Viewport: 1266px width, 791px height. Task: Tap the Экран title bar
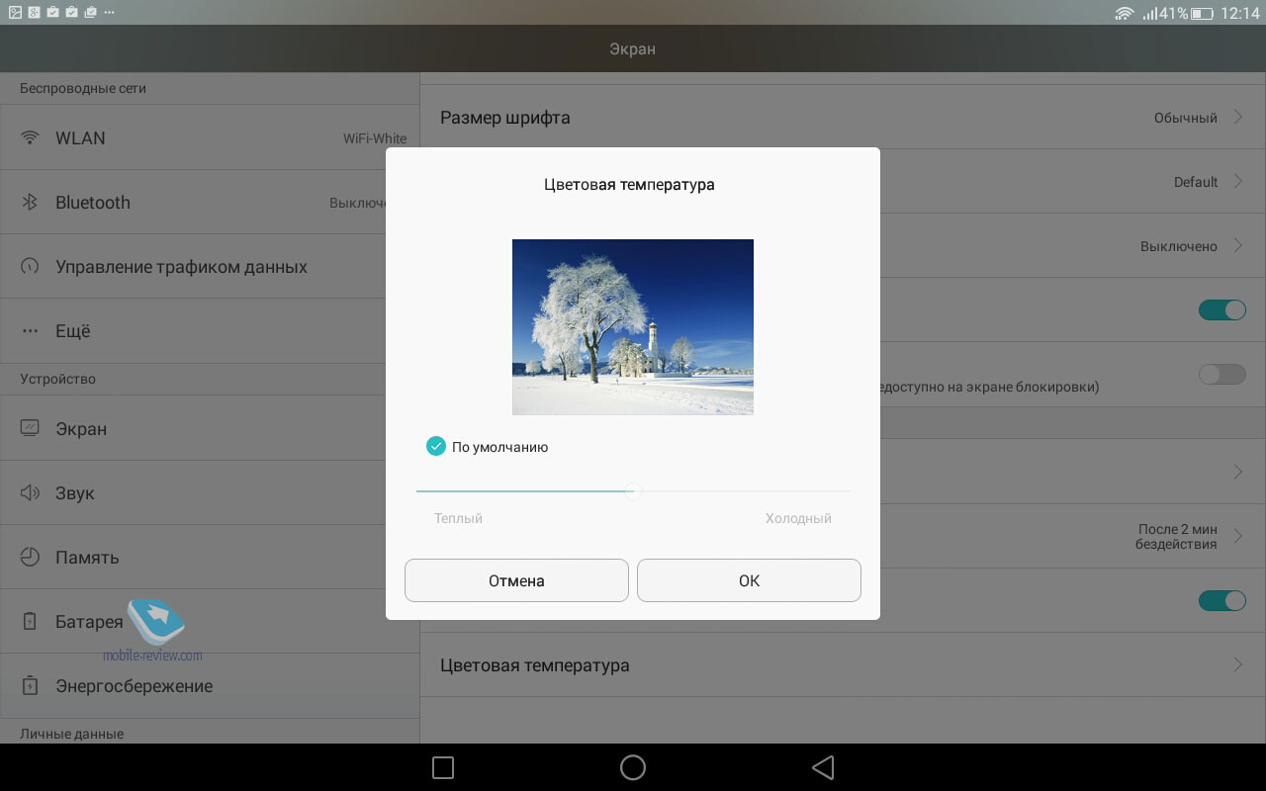pyautogui.click(x=633, y=48)
